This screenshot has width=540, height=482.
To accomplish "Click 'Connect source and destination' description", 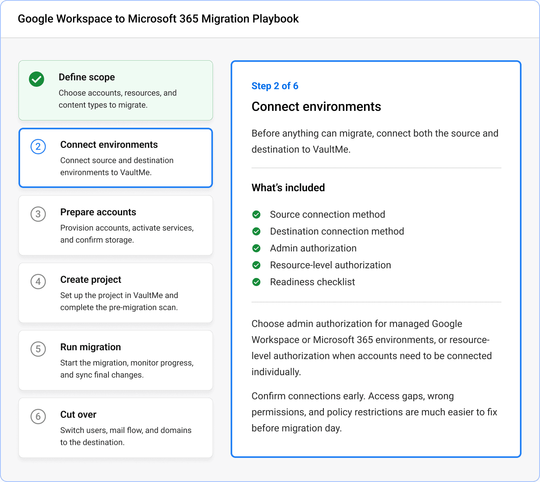I will coord(117,166).
